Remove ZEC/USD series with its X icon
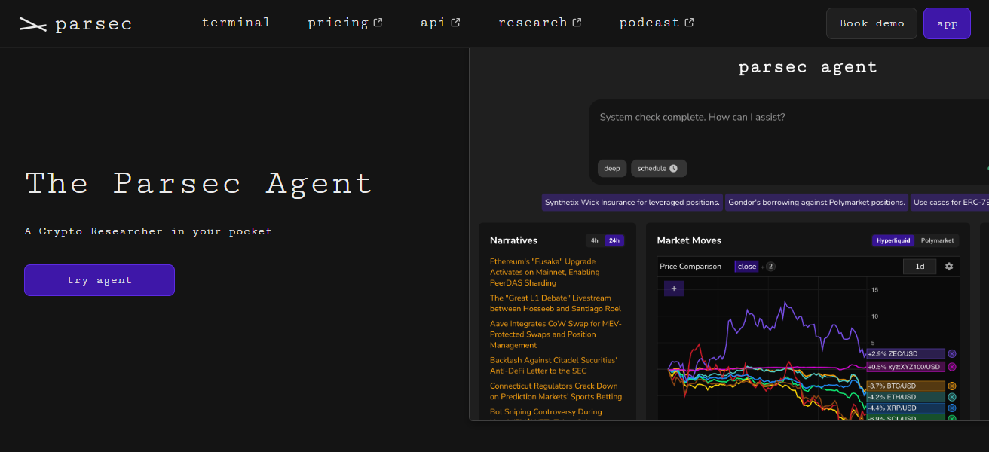 pos(952,353)
